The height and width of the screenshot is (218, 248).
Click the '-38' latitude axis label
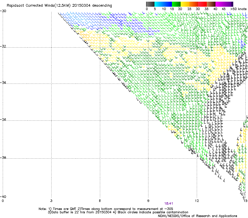pyautogui.click(x=3, y=158)
